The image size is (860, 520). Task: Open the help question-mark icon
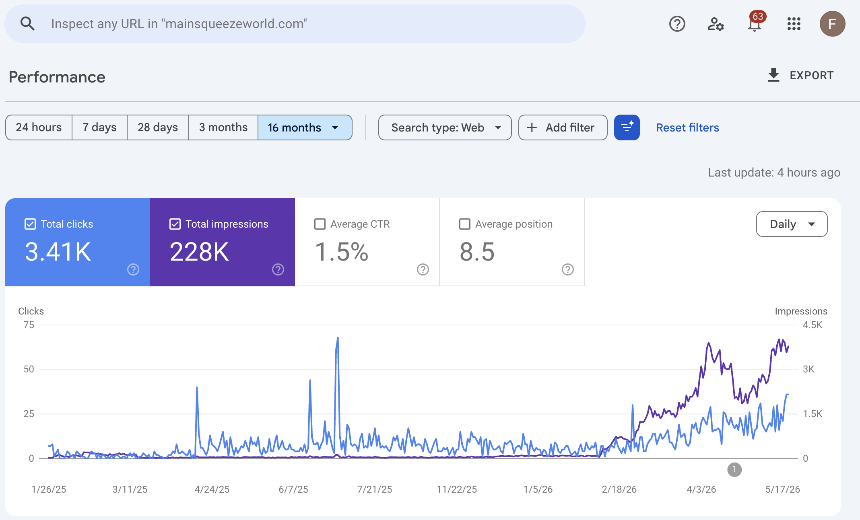(x=677, y=24)
